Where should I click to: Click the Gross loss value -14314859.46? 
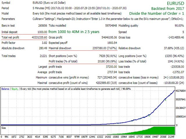tap(176, 37)
